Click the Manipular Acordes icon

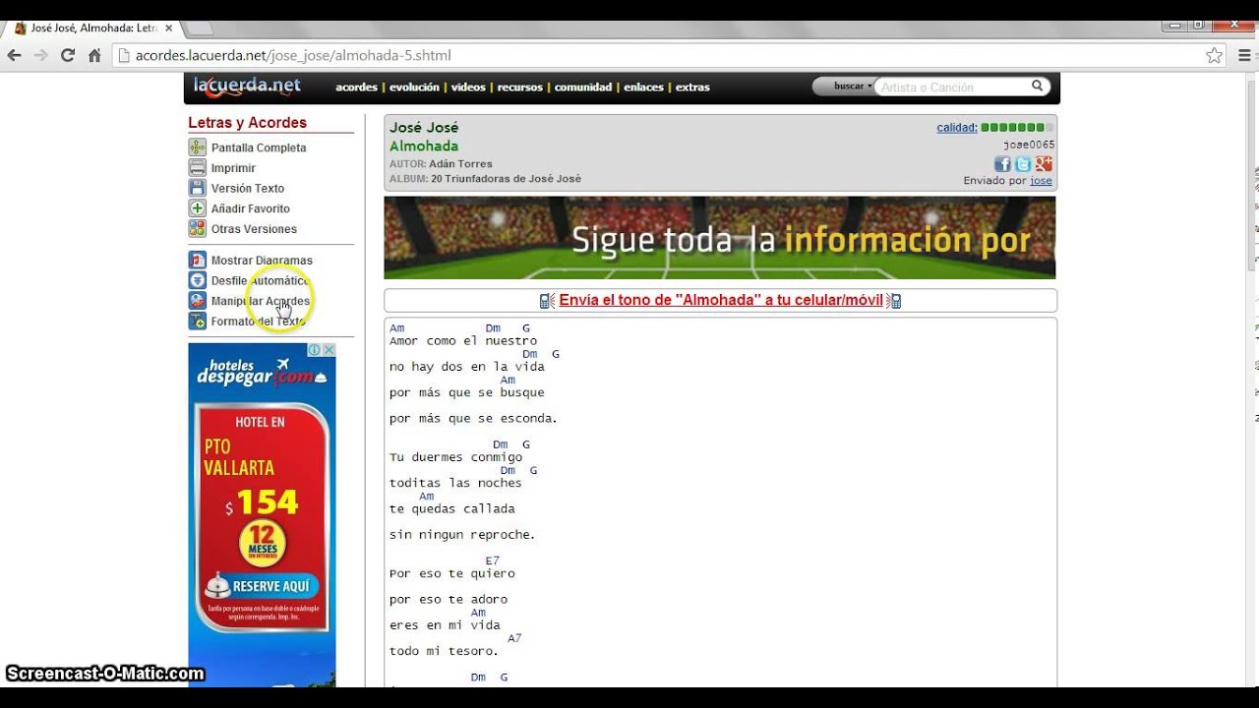197,301
